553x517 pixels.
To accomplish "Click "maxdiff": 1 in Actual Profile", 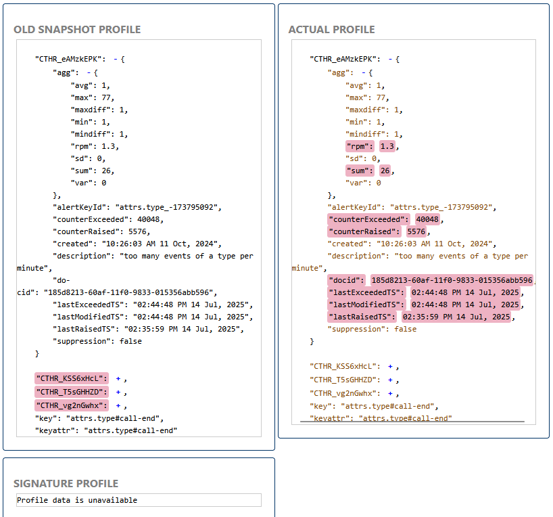I will [375, 110].
